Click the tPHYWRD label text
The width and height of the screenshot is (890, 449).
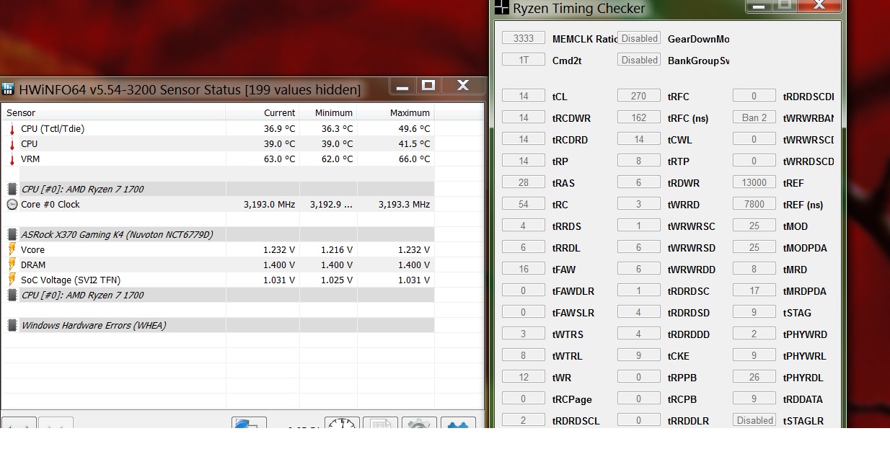[805, 334]
